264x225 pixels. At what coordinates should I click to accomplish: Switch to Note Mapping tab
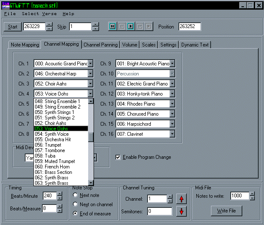click(25, 45)
